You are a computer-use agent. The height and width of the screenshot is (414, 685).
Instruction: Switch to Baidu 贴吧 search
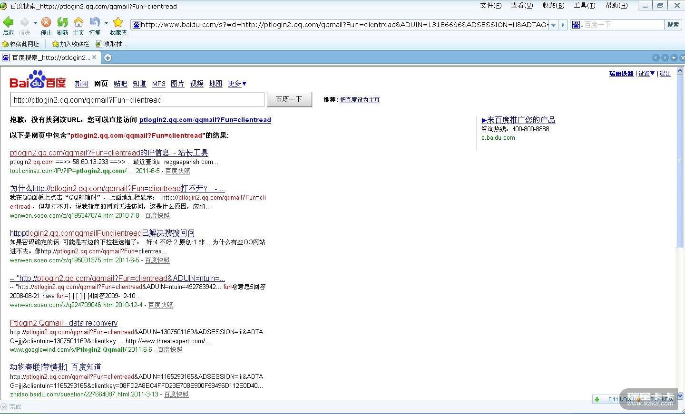click(120, 84)
